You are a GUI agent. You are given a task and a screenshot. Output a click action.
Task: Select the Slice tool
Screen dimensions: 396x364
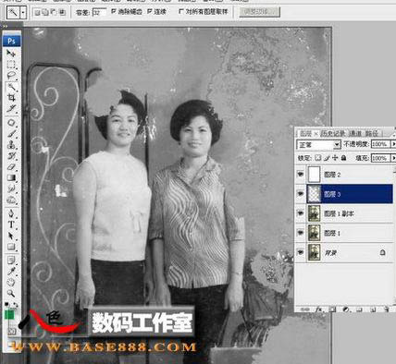[x=11, y=108]
